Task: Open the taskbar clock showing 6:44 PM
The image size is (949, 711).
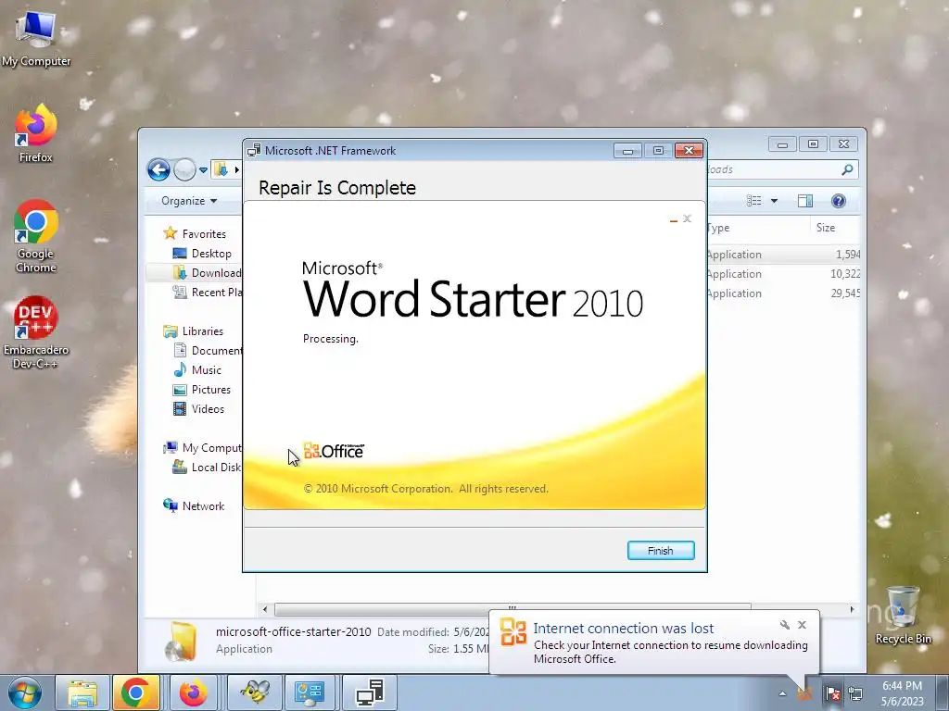Action: tap(902, 693)
